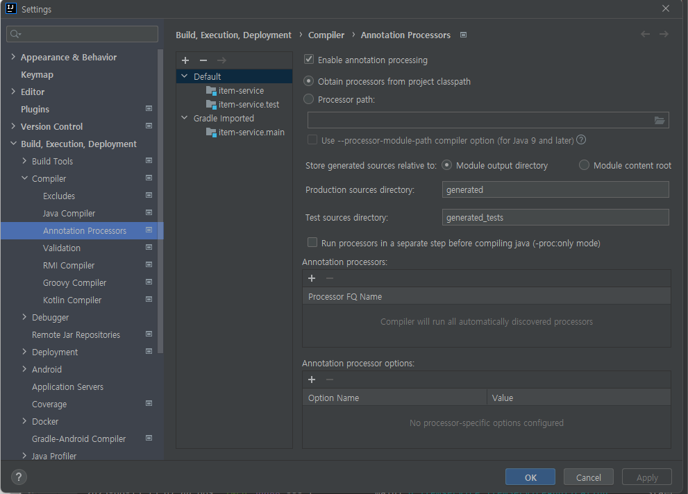Click the Cancel button

(x=589, y=477)
